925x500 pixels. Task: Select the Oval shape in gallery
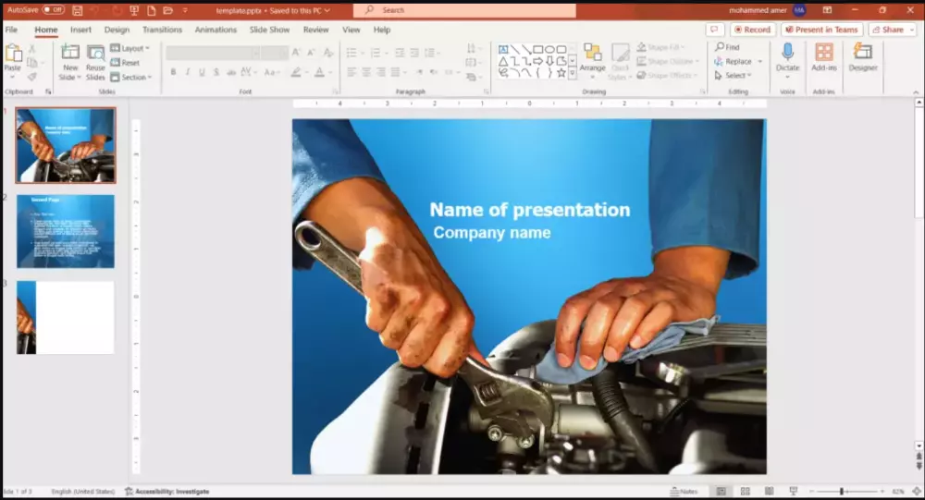coord(549,50)
